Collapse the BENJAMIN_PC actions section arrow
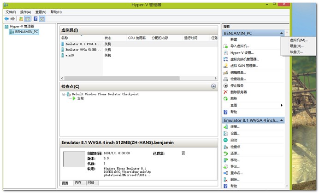This screenshot has width=319, height=193. pos(281,33)
